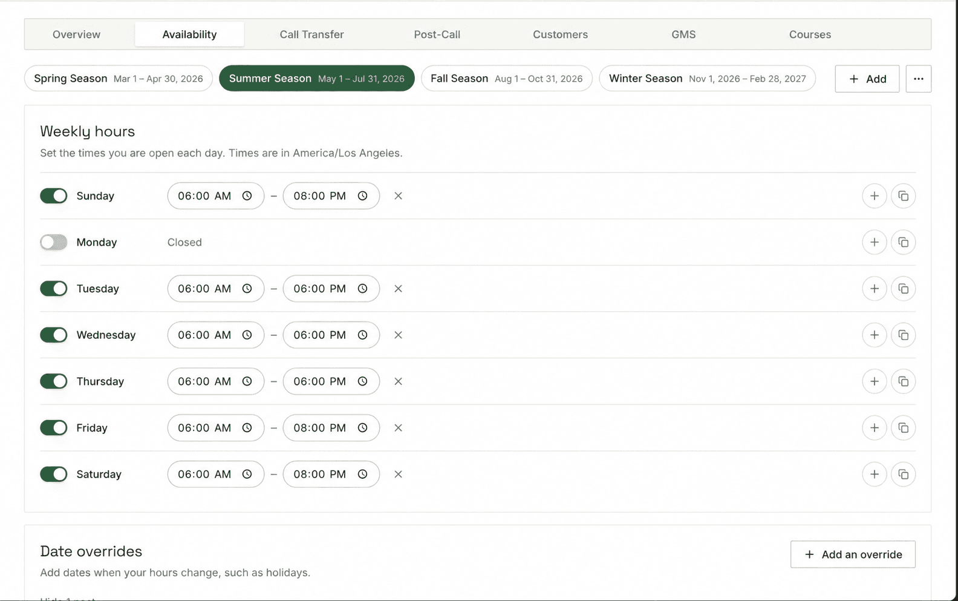Click the 'Date overrides' heading
The height and width of the screenshot is (601, 958).
click(91, 551)
